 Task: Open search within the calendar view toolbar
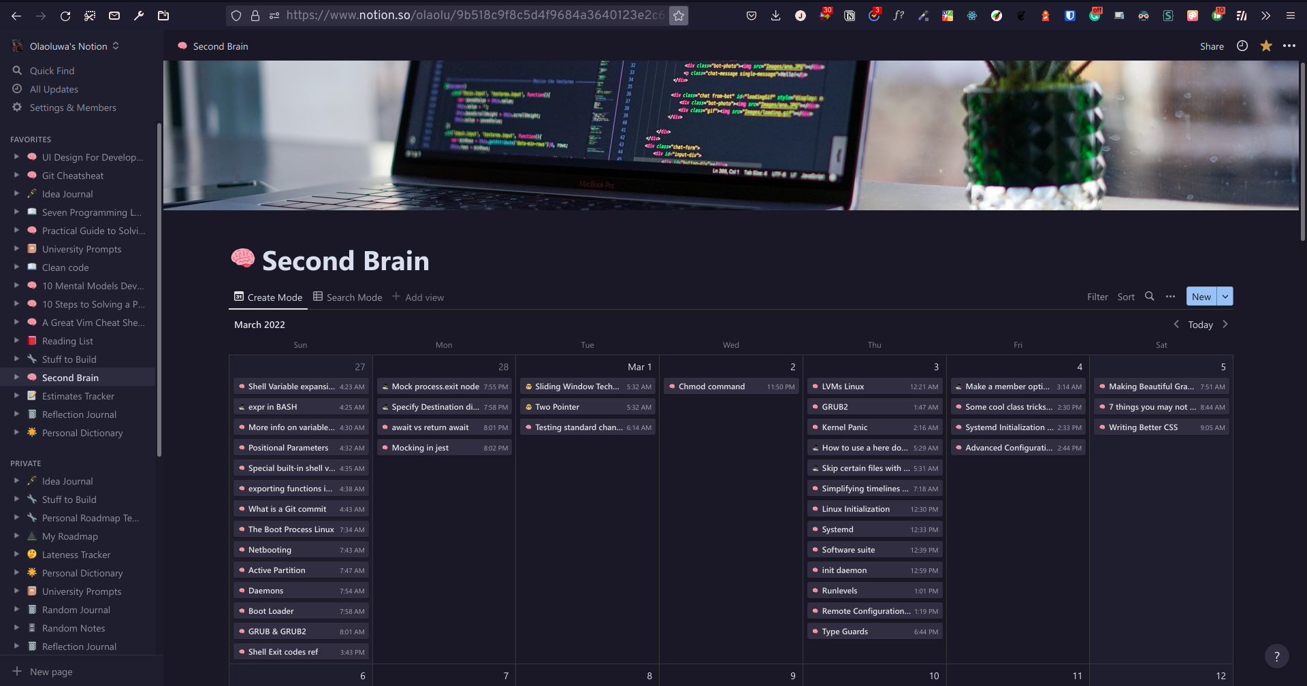point(1149,297)
